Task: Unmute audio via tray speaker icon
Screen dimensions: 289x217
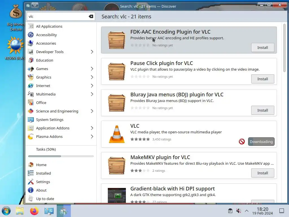Action: 238,211
